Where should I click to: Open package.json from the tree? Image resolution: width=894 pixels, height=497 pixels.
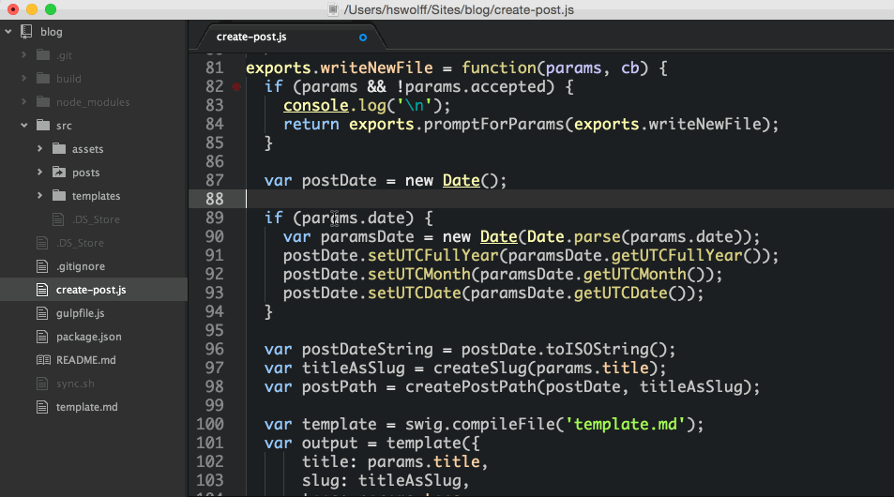[x=88, y=337]
